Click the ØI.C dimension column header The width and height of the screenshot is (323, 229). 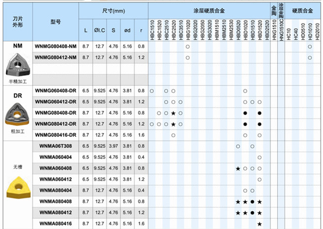click(x=100, y=31)
